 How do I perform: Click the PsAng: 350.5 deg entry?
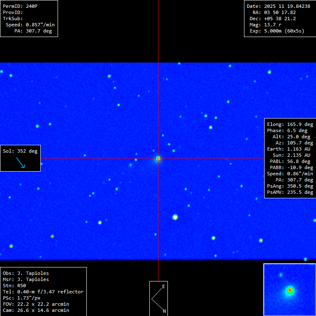click(x=290, y=186)
